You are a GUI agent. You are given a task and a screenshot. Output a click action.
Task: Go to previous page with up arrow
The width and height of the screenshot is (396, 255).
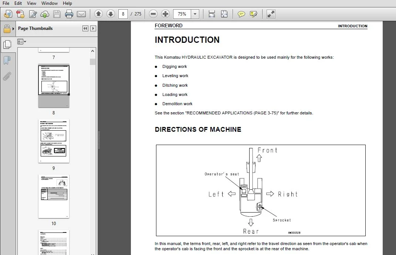98,14
